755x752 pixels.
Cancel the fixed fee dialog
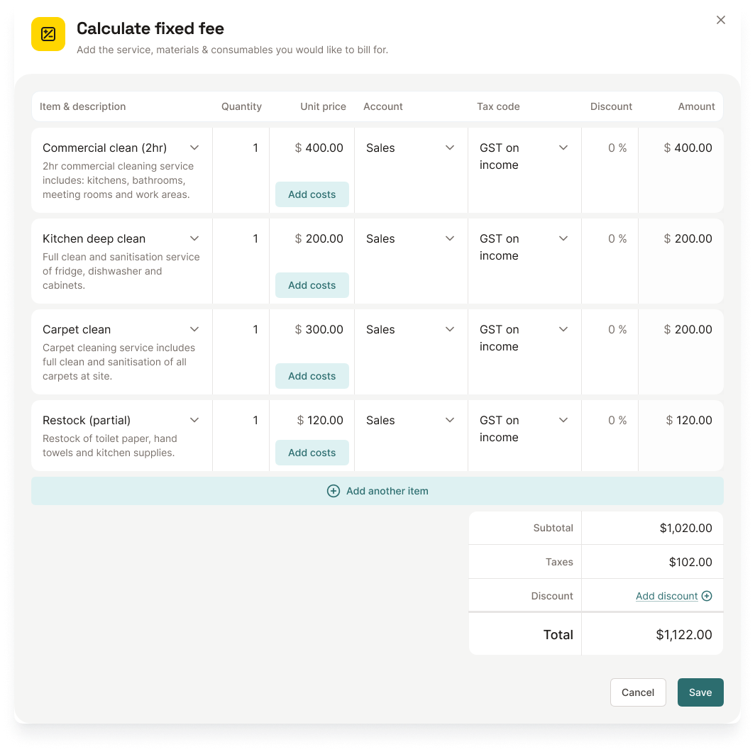point(638,692)
